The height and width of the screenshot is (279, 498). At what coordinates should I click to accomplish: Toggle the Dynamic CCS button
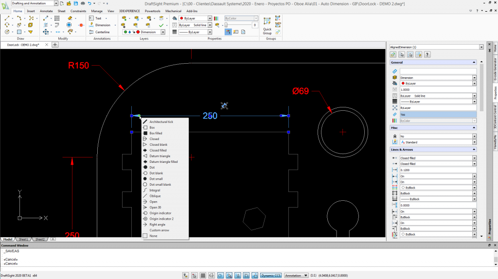click(270, 275)
